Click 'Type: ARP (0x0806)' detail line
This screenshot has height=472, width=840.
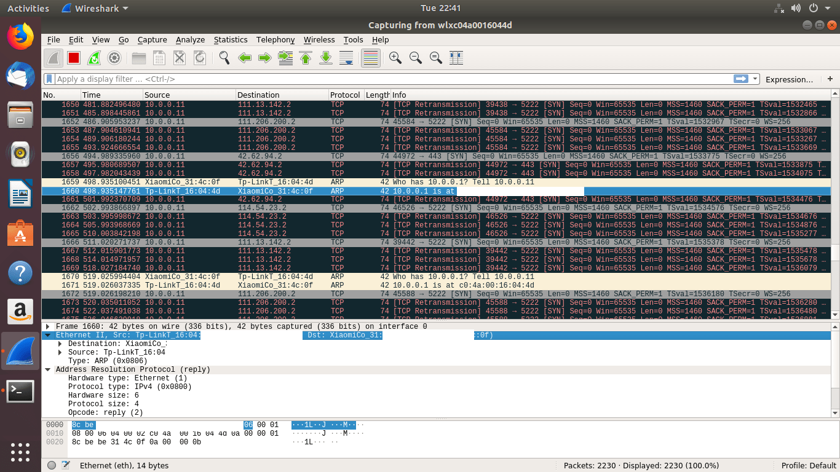pyautogui.click(x=108, y=361)
